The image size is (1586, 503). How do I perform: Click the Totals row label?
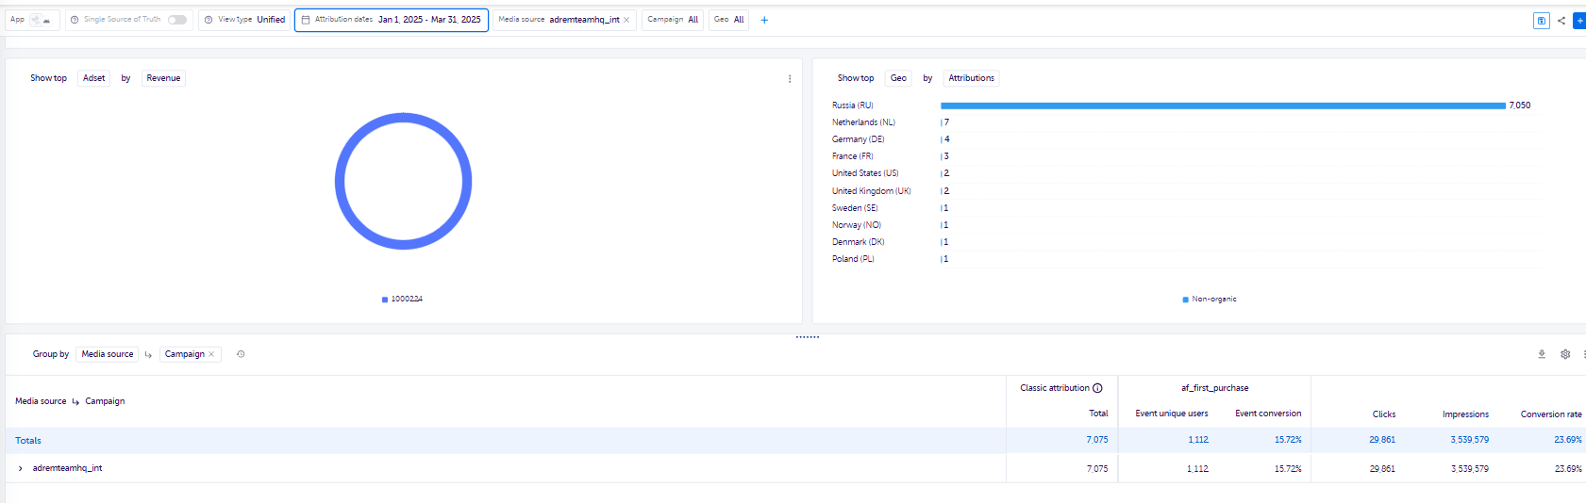point(28,441)
